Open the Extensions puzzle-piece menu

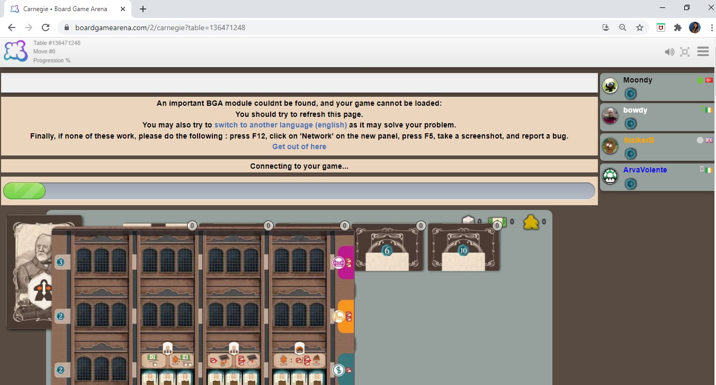coord(677,27)
